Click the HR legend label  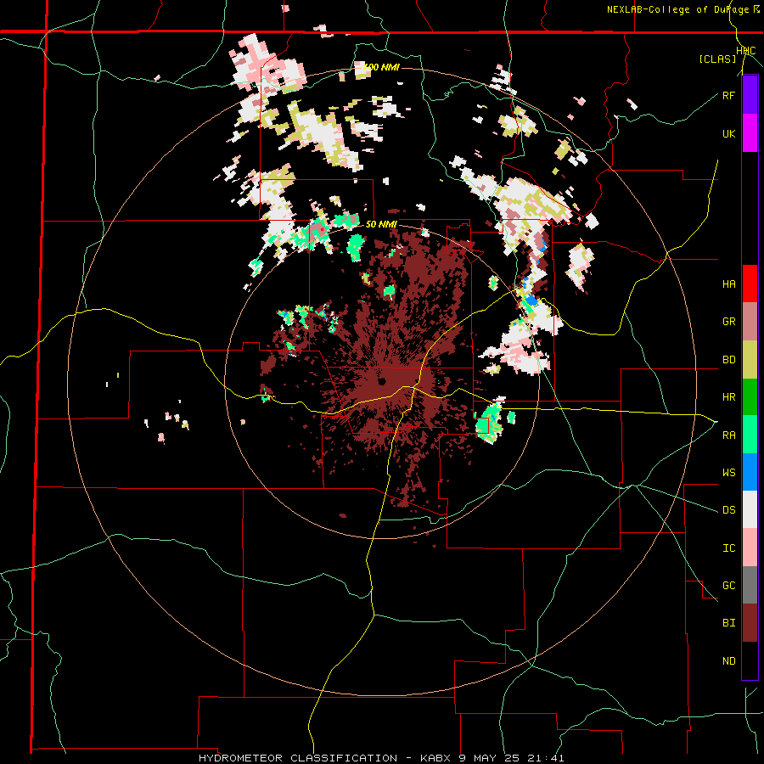click(x=728, y=397)
